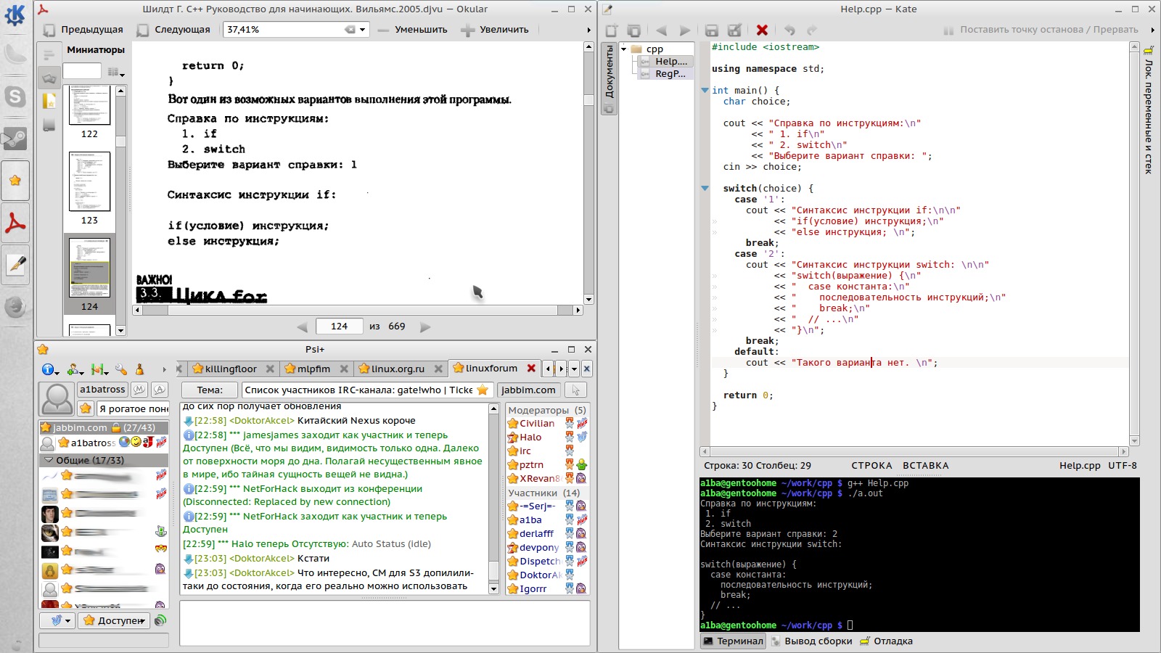Expand Kate toolbar overflow arrow

point(1153,30)
